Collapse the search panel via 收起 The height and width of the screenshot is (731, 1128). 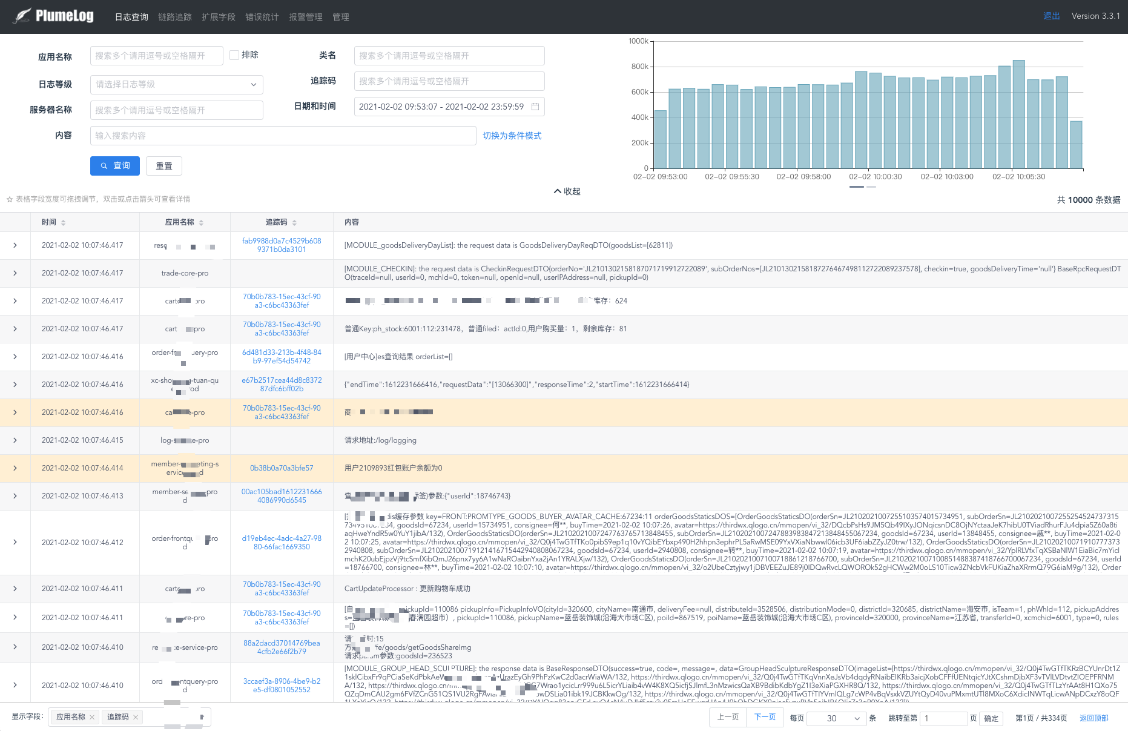tap(567, 191)
